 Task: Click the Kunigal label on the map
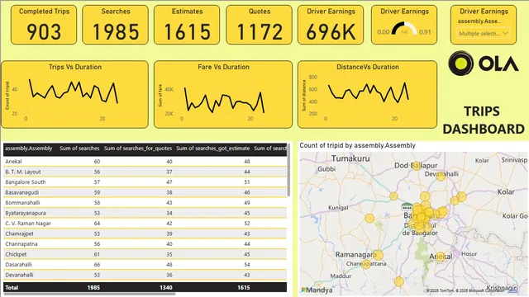pos(338,208)
